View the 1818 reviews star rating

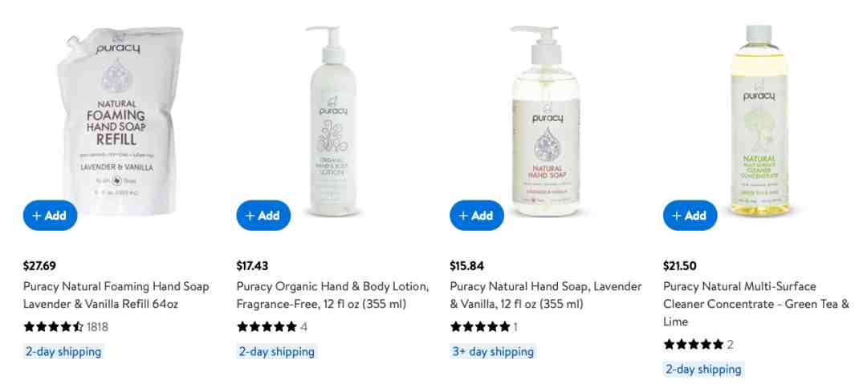(x=66, y=326)
